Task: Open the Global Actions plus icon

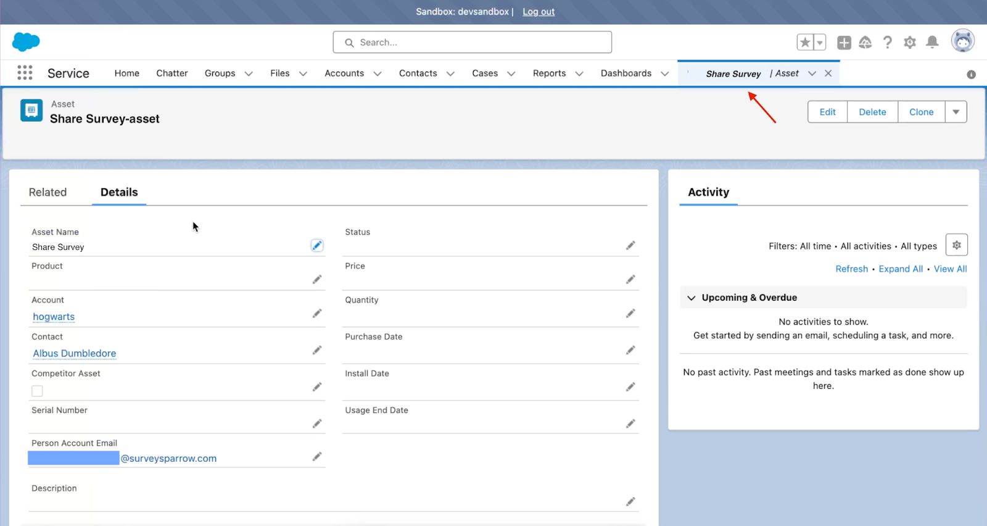Action: tap(844, 42)
